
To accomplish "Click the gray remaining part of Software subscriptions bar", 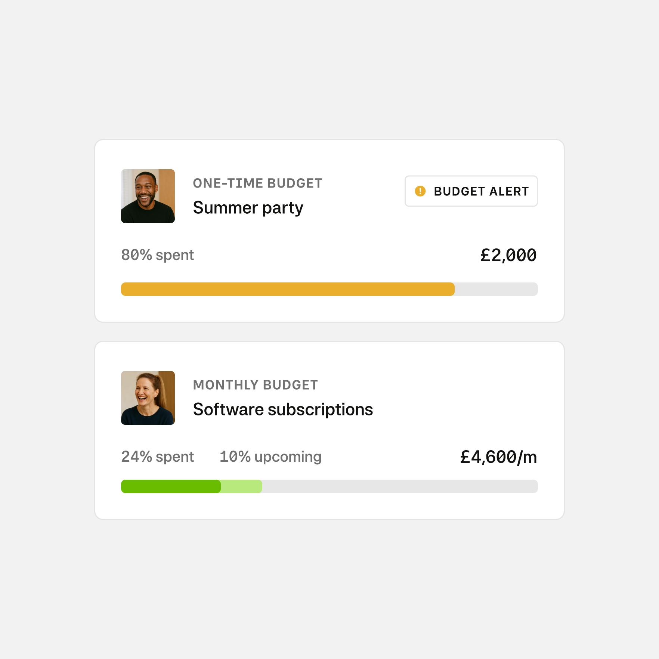I will [400, 486].
